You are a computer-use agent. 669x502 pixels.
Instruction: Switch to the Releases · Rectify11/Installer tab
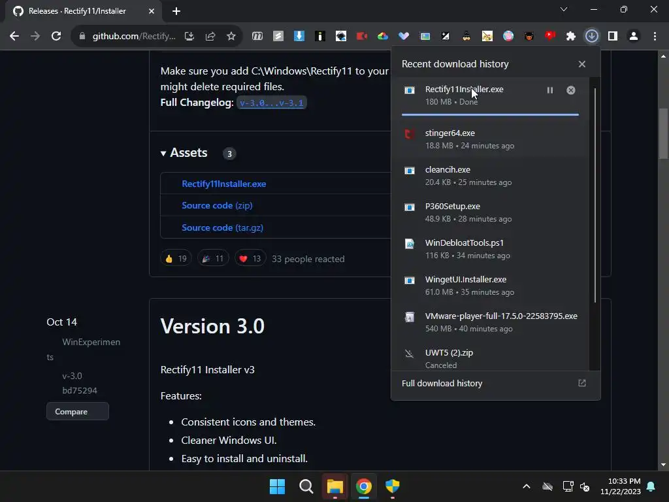click(x=77, y=11)
